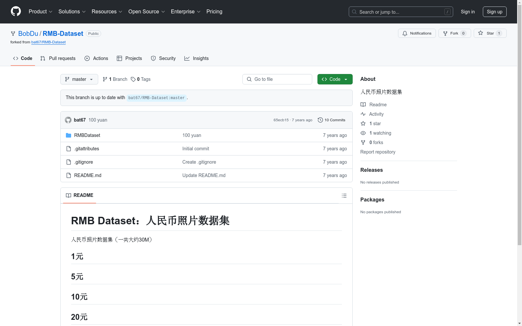Click the book icon beside Readme
The image size is (522, 326).
[363, 105]
